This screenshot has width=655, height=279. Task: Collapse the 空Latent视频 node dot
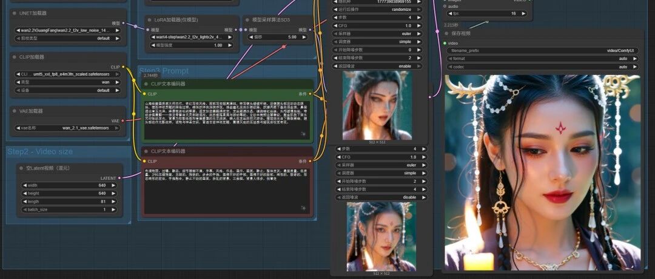click(21, 168)
